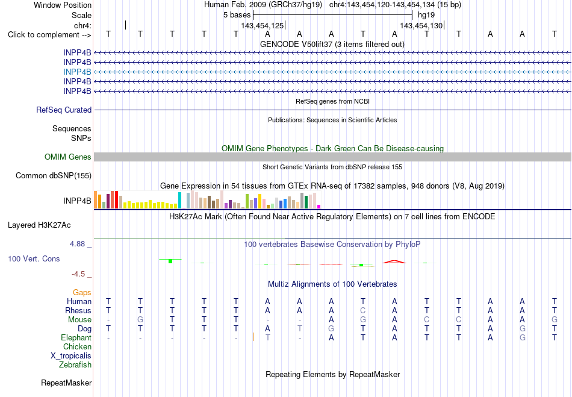Open 'Multiz Alignments of 100 Vertebrates' title

(x=332, y=284)
